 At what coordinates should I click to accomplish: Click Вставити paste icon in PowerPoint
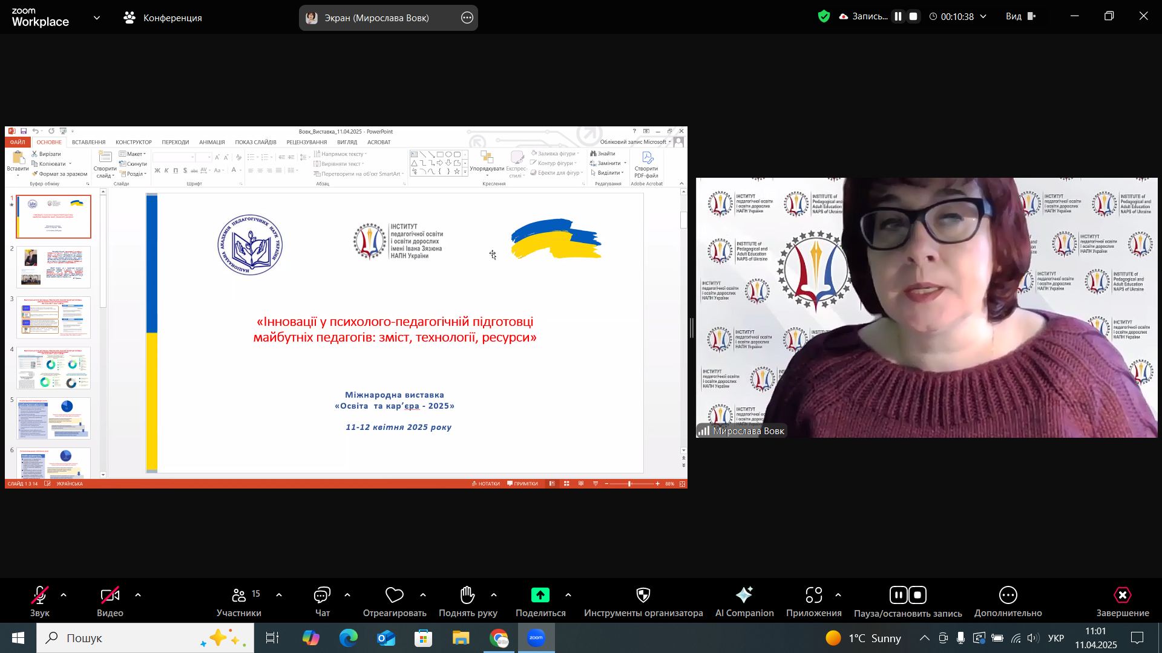pyautogui.click(x=18, y=159)
